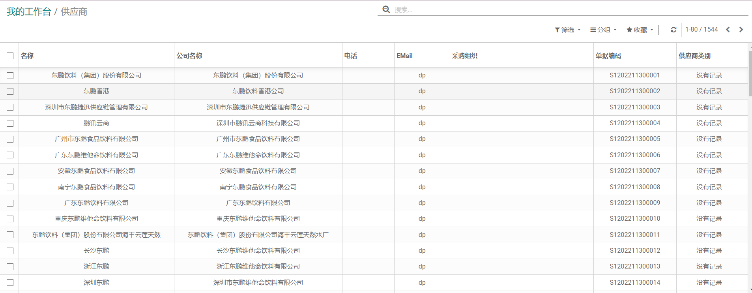The width and height of the screenshot is (752, 293).
Task: Open the 筛选 filter dropdown
Action: coord(567,30)
